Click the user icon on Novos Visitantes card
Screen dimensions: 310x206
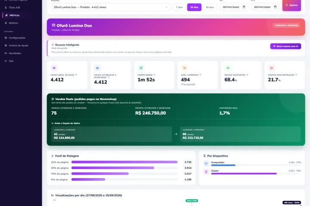pos(228,68)
